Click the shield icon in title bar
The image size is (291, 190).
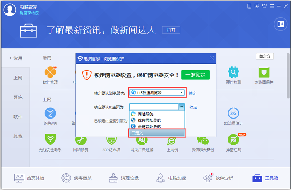click(x=257, y=6)
